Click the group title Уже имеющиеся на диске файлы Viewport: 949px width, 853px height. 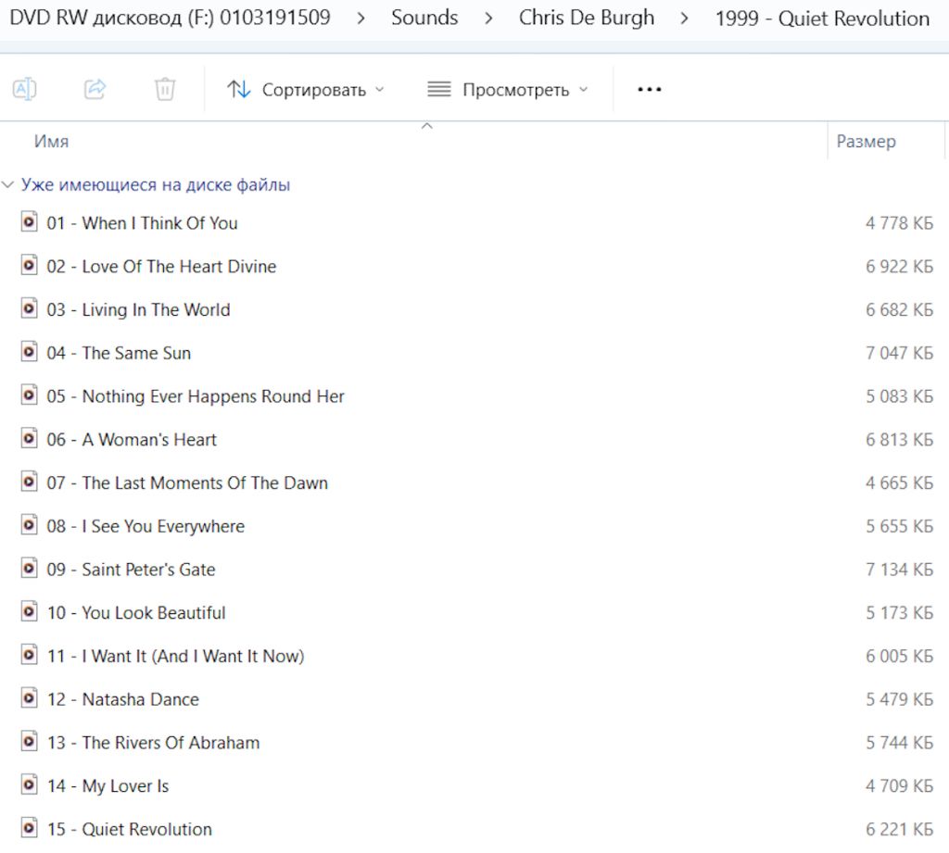point(156,184)
